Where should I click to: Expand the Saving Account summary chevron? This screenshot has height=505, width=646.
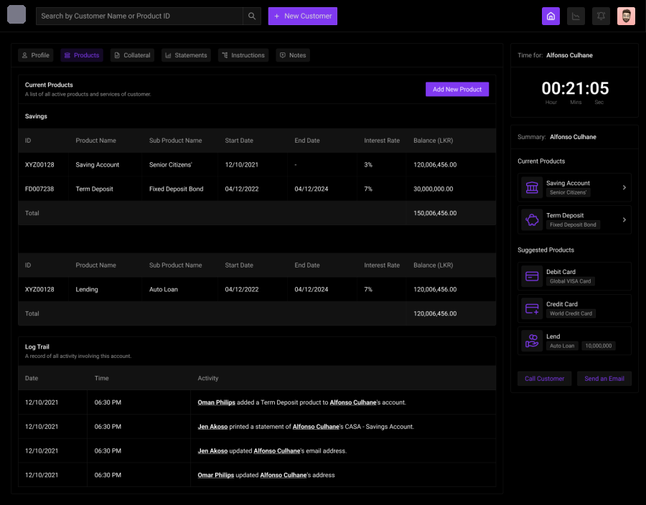pos(624,187)
